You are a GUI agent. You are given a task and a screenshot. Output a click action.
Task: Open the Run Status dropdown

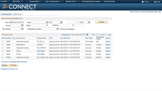[22, 29]
